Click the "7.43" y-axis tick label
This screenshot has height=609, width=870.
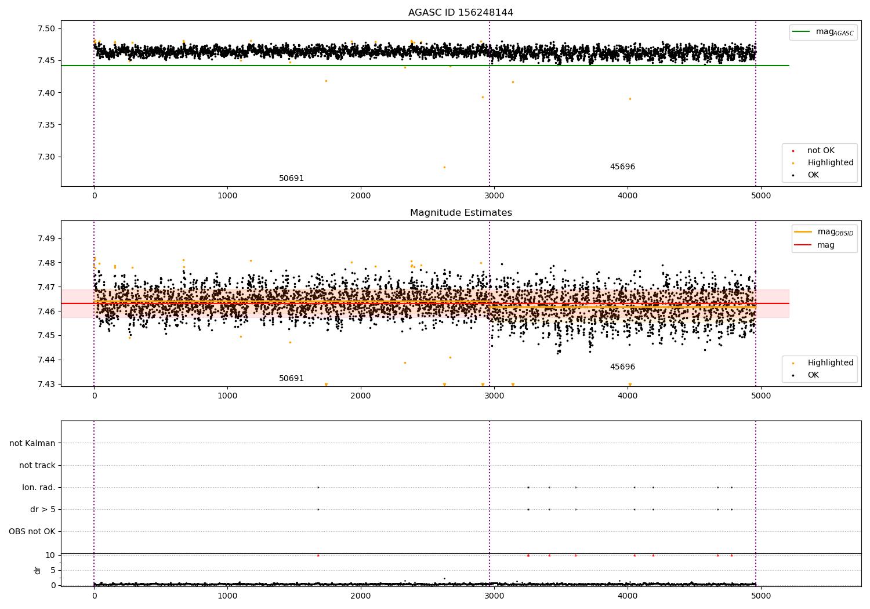[46, 385]
